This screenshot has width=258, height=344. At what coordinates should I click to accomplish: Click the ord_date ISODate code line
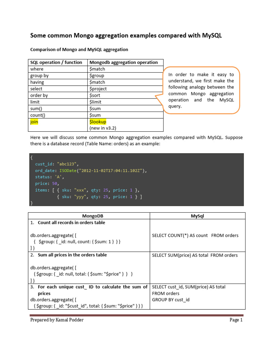pos(91,170)
